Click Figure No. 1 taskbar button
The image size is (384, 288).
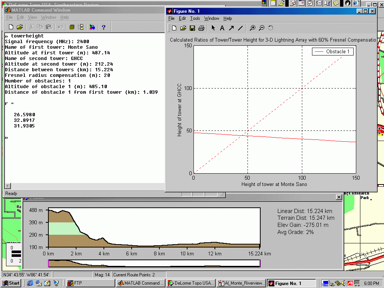pos(292,283)
